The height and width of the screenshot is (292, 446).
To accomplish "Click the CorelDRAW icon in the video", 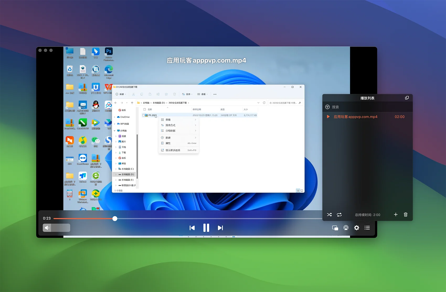I will coord(83,124).
